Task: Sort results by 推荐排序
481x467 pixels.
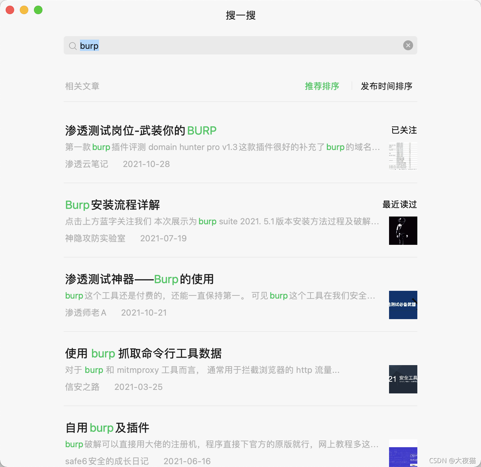Action: click(322, 86)
